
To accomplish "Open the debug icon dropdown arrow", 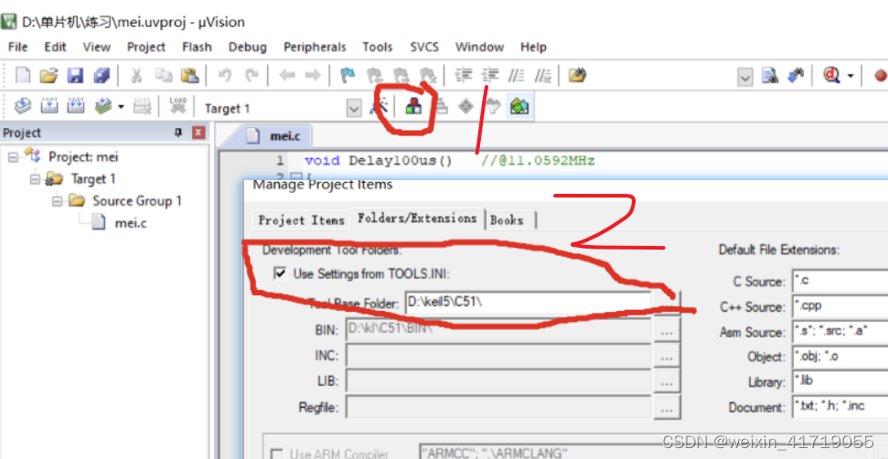I will pyautogui.click(x=851, y=76).
